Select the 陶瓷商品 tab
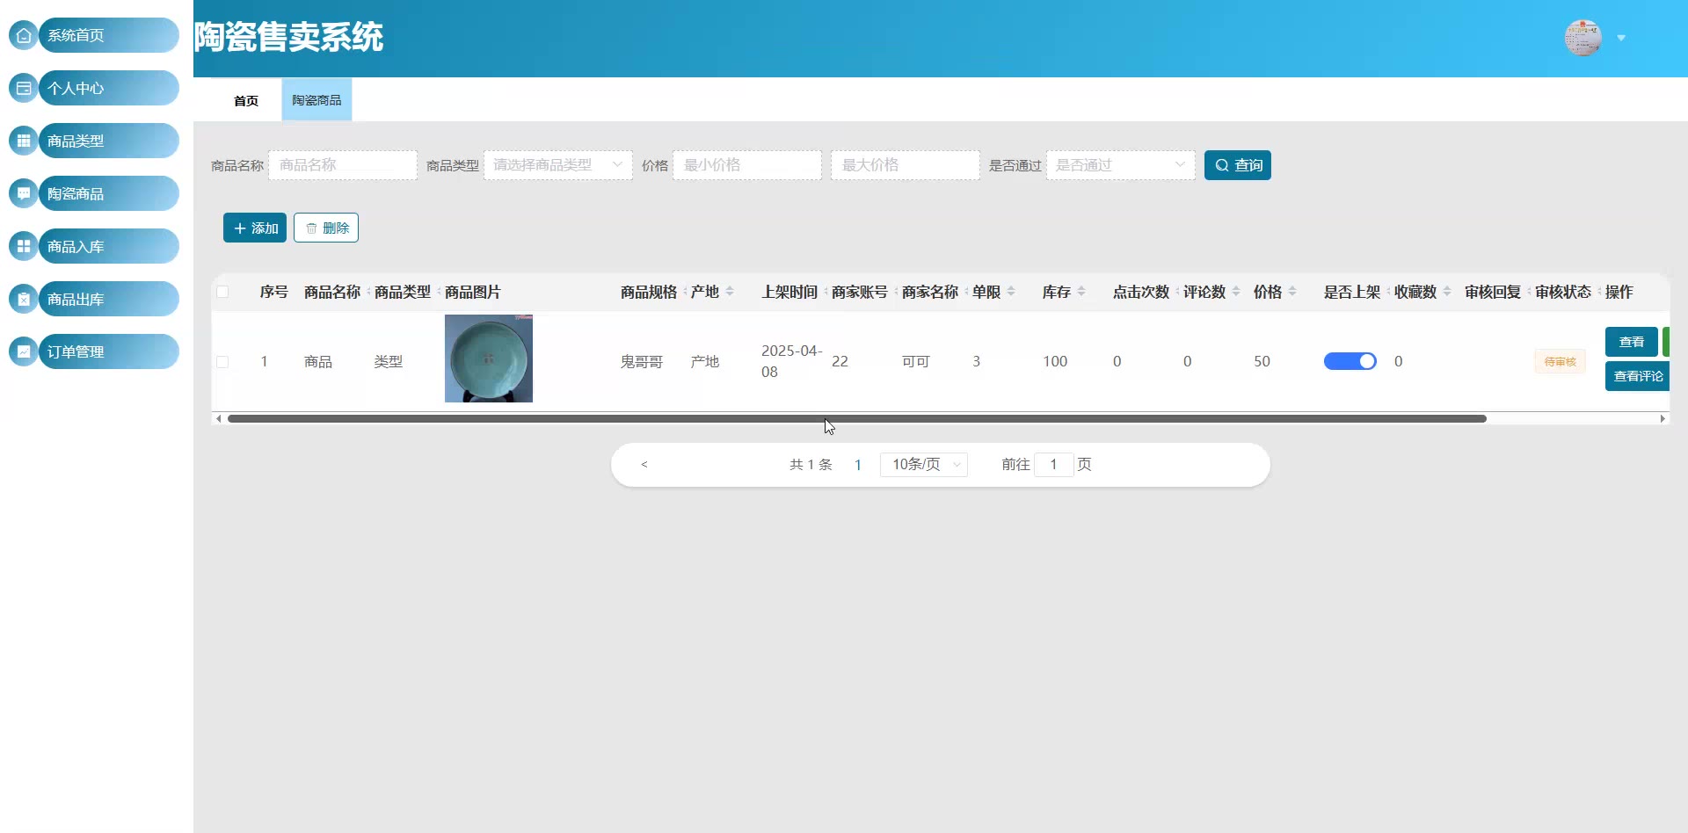Image resolution: width=1688 pixels, height=833 pixels. pyautogui.click(x=316, y=100)
